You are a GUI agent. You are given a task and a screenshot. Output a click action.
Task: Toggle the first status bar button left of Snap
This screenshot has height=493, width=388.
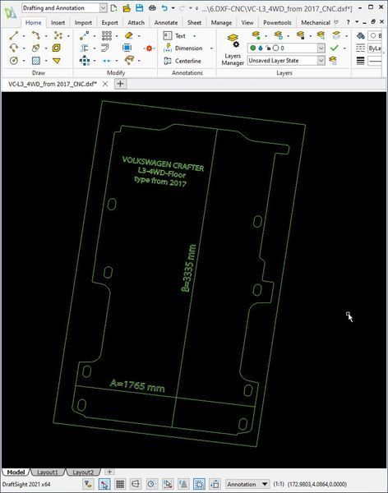89,484
